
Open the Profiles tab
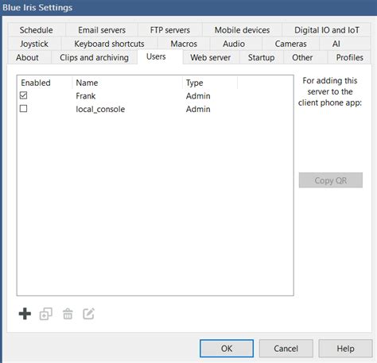tap(349, 57)
